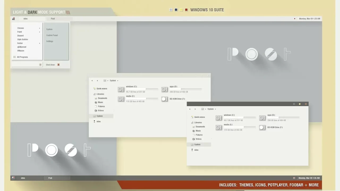Select Documents in dark-titled window sidebar
Image resolution: width=340 pixels, height=191 pixels.
tap(200, 127)
